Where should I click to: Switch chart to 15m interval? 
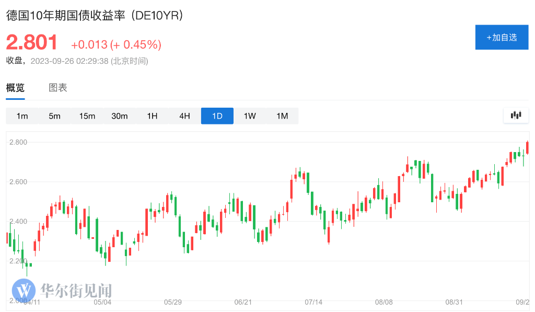click(87, 116)
